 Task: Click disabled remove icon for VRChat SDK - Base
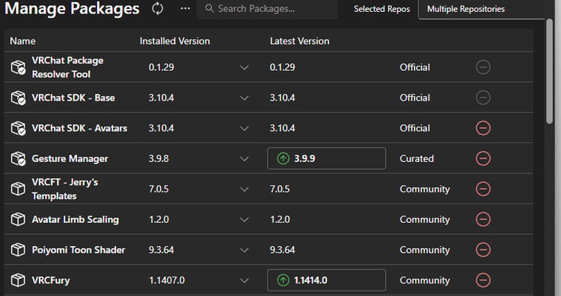(x=483, y=98)
